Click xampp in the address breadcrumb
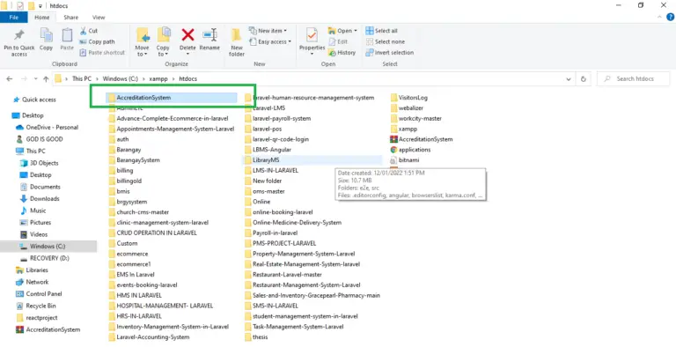The image size is (676, 347). click(158, 79)
